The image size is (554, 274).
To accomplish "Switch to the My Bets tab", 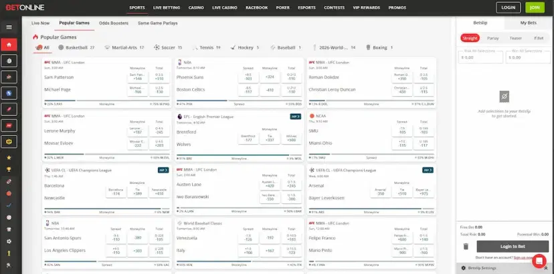I will [x=528, y=23].
